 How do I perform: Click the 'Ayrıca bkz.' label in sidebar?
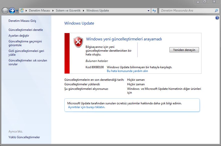[x=16, y=131]
